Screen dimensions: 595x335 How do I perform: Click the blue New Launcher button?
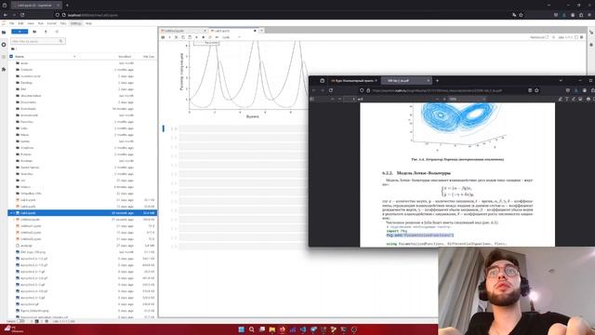pyautogui.click(x=20, y=32)
